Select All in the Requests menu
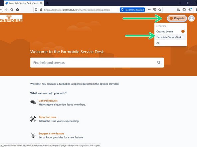 click(x=170, y=43)
